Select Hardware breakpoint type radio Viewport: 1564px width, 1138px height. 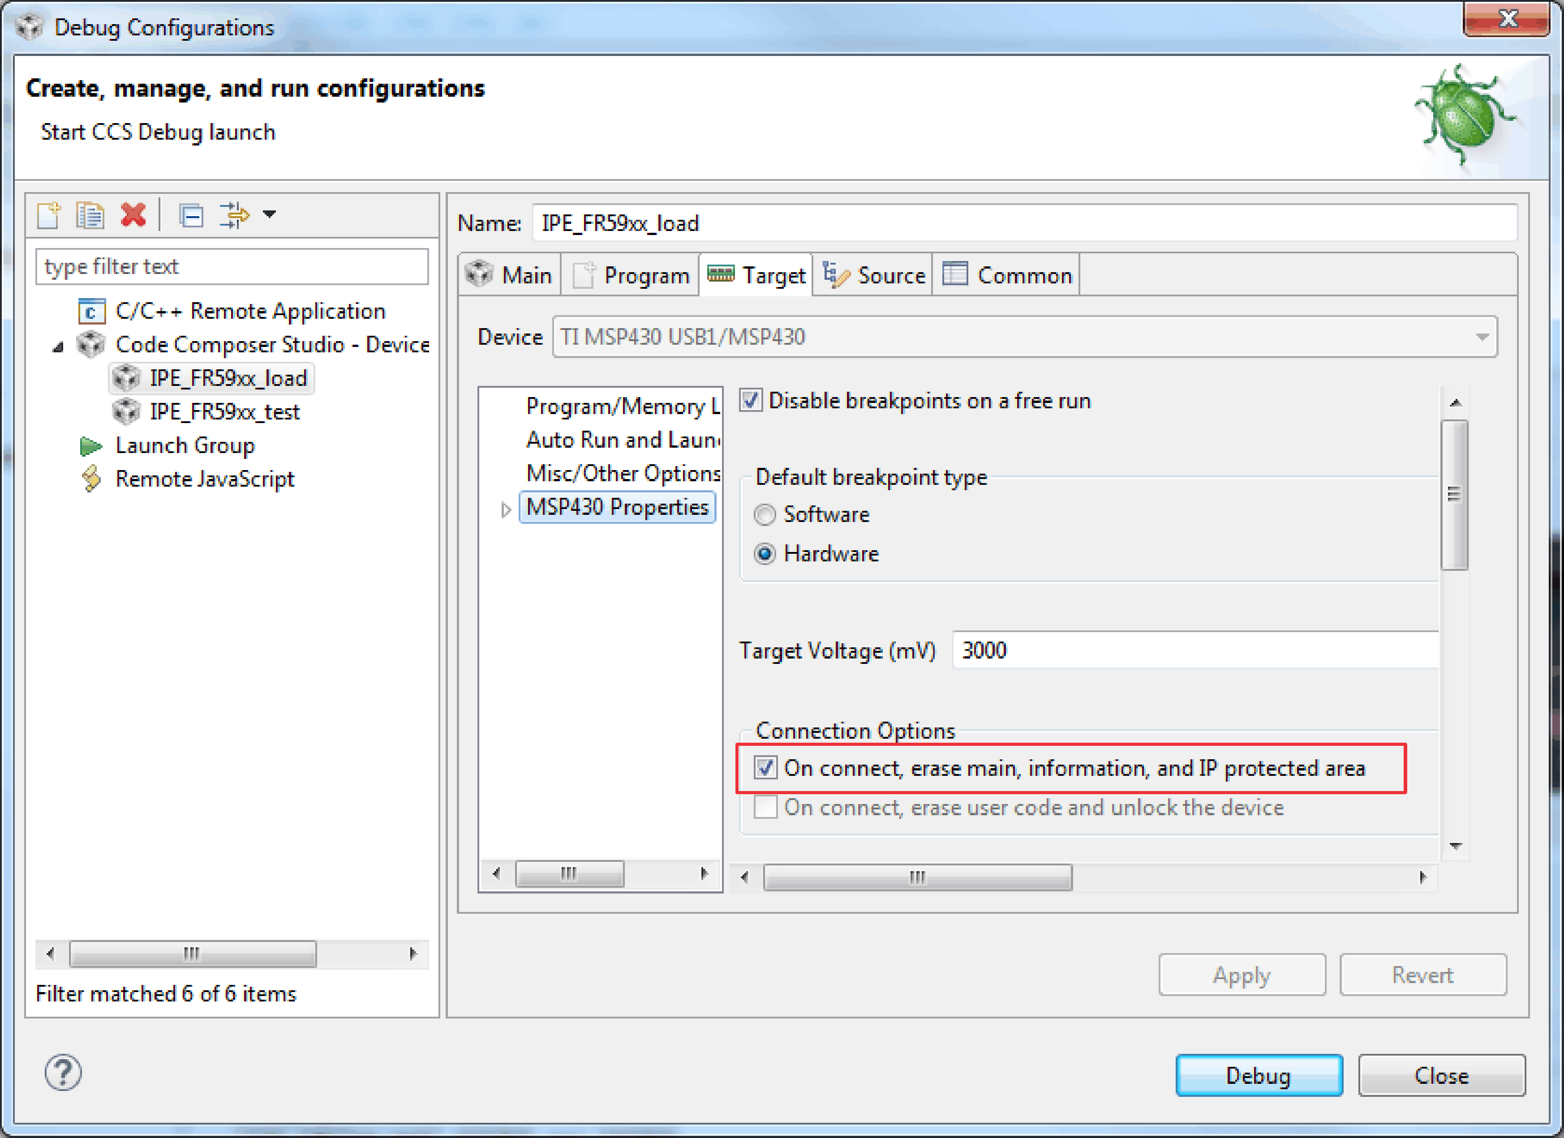(765, 554)
